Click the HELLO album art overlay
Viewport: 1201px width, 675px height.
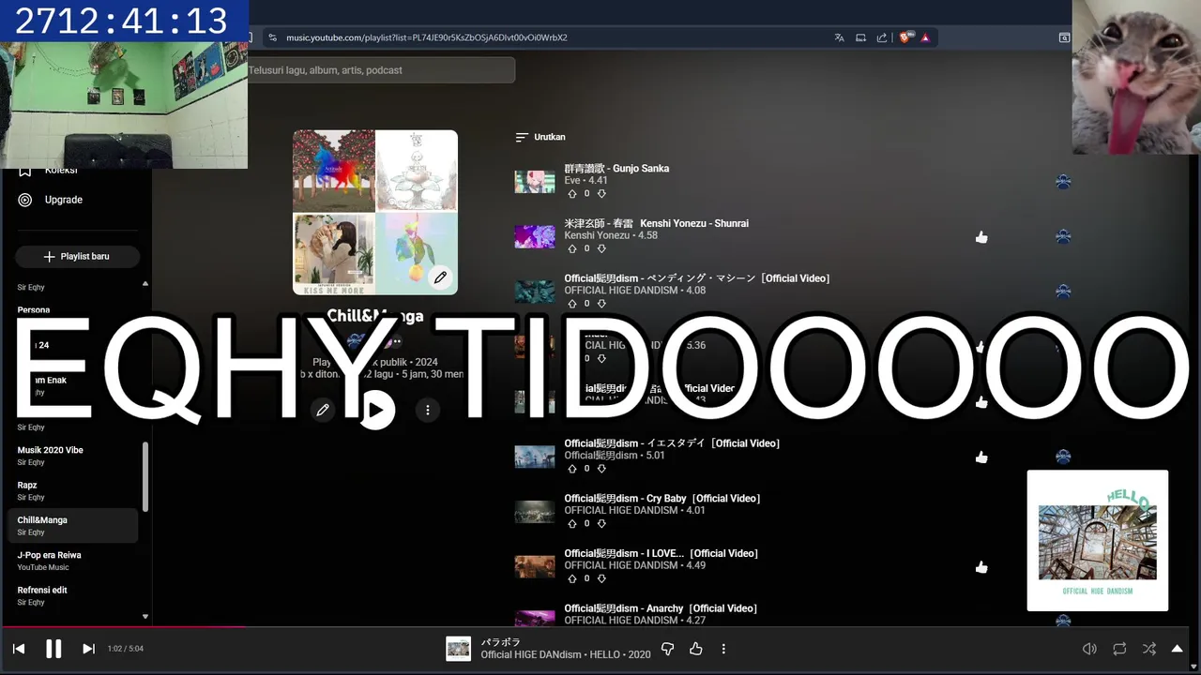pos(1098,541)
